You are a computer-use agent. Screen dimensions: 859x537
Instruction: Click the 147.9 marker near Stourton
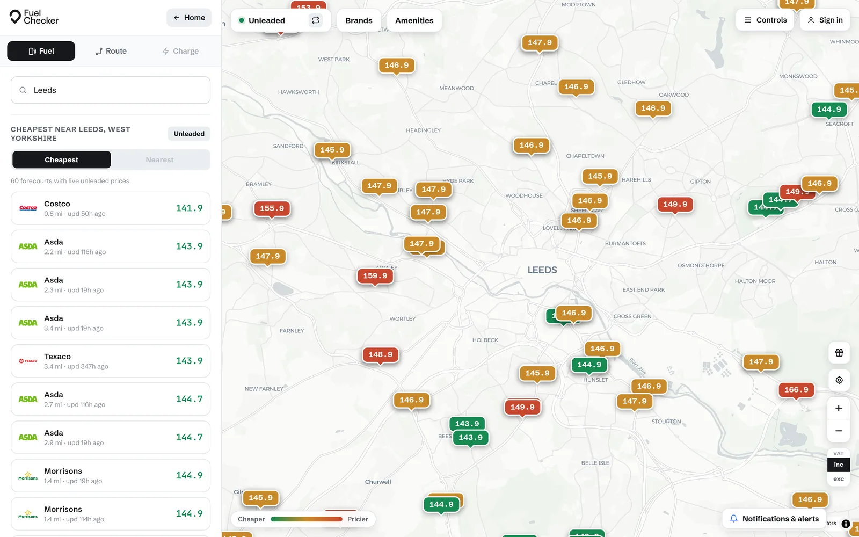coord(635,401)
